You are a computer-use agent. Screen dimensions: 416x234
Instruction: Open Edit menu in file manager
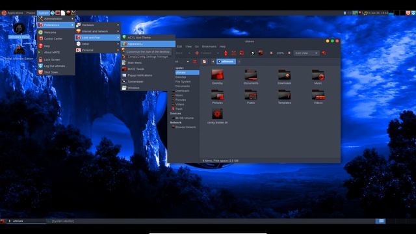179,46
